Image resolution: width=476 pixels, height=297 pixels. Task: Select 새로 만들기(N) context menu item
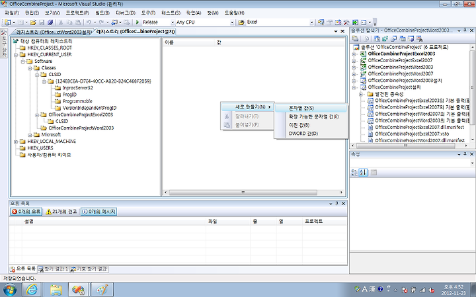[x=247, y=107]
